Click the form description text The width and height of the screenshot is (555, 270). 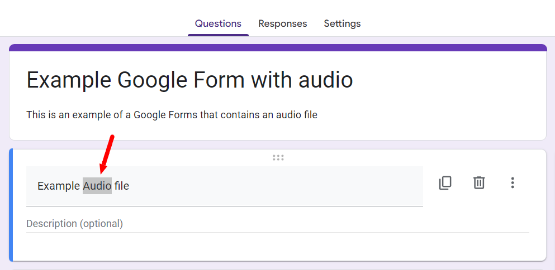coord(172,115)
